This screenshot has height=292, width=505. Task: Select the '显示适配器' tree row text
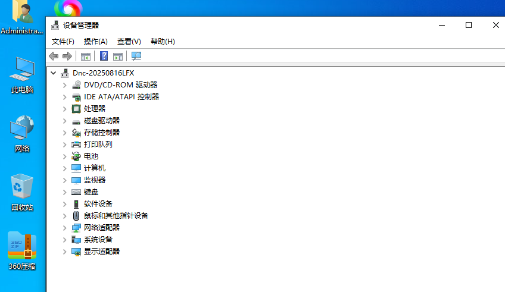pos(102,252)
